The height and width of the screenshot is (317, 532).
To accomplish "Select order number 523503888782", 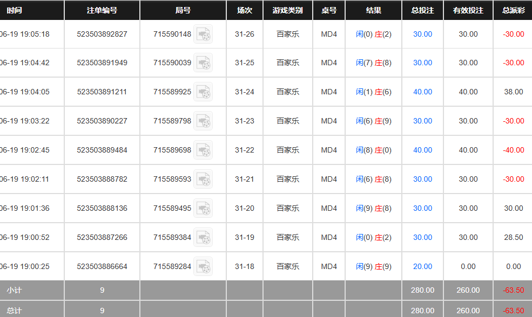I will (x=102, y=179).
